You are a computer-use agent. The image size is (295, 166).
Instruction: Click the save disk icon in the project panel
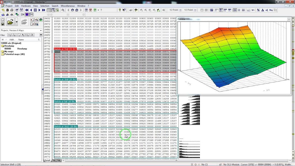[x=3, y=24]
